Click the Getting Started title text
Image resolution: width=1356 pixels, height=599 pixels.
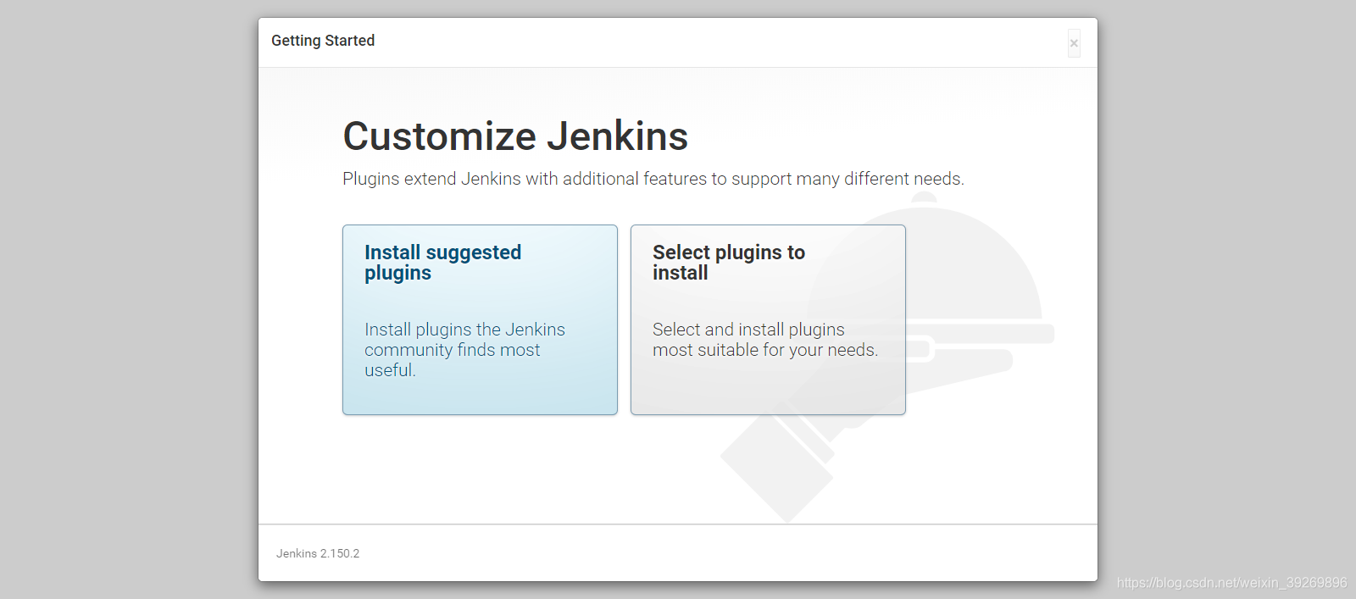point(323,41)
